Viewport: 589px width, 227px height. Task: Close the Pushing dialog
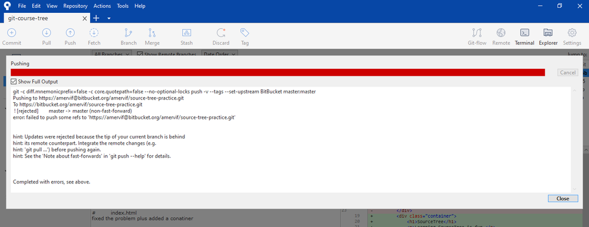point(562,199)
